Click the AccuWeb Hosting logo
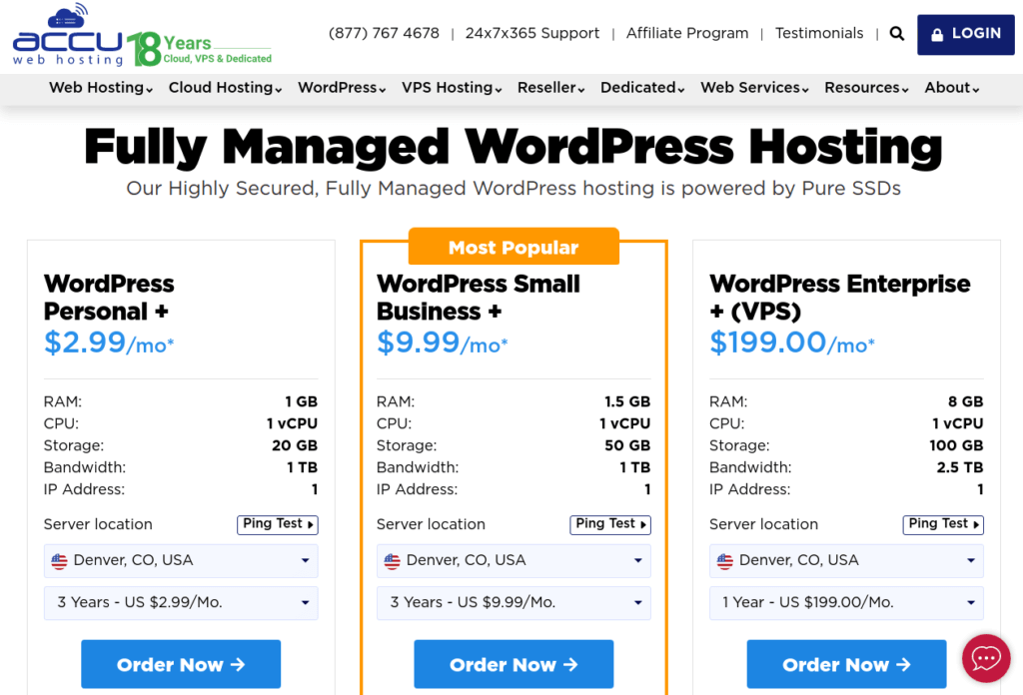This screenshot has height=695, width=1023. pos(68,35)
